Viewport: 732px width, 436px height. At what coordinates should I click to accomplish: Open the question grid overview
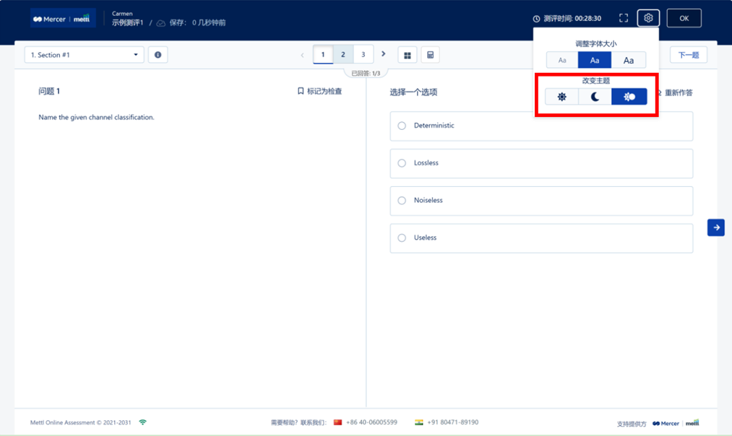408,55
